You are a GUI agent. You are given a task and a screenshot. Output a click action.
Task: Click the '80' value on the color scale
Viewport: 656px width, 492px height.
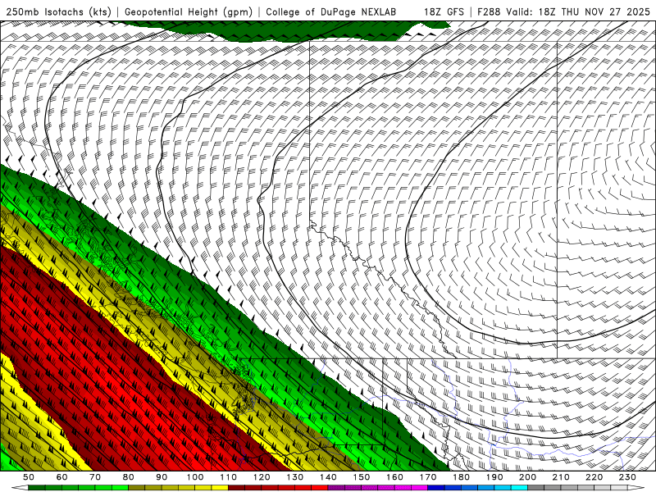coord(129,477)
